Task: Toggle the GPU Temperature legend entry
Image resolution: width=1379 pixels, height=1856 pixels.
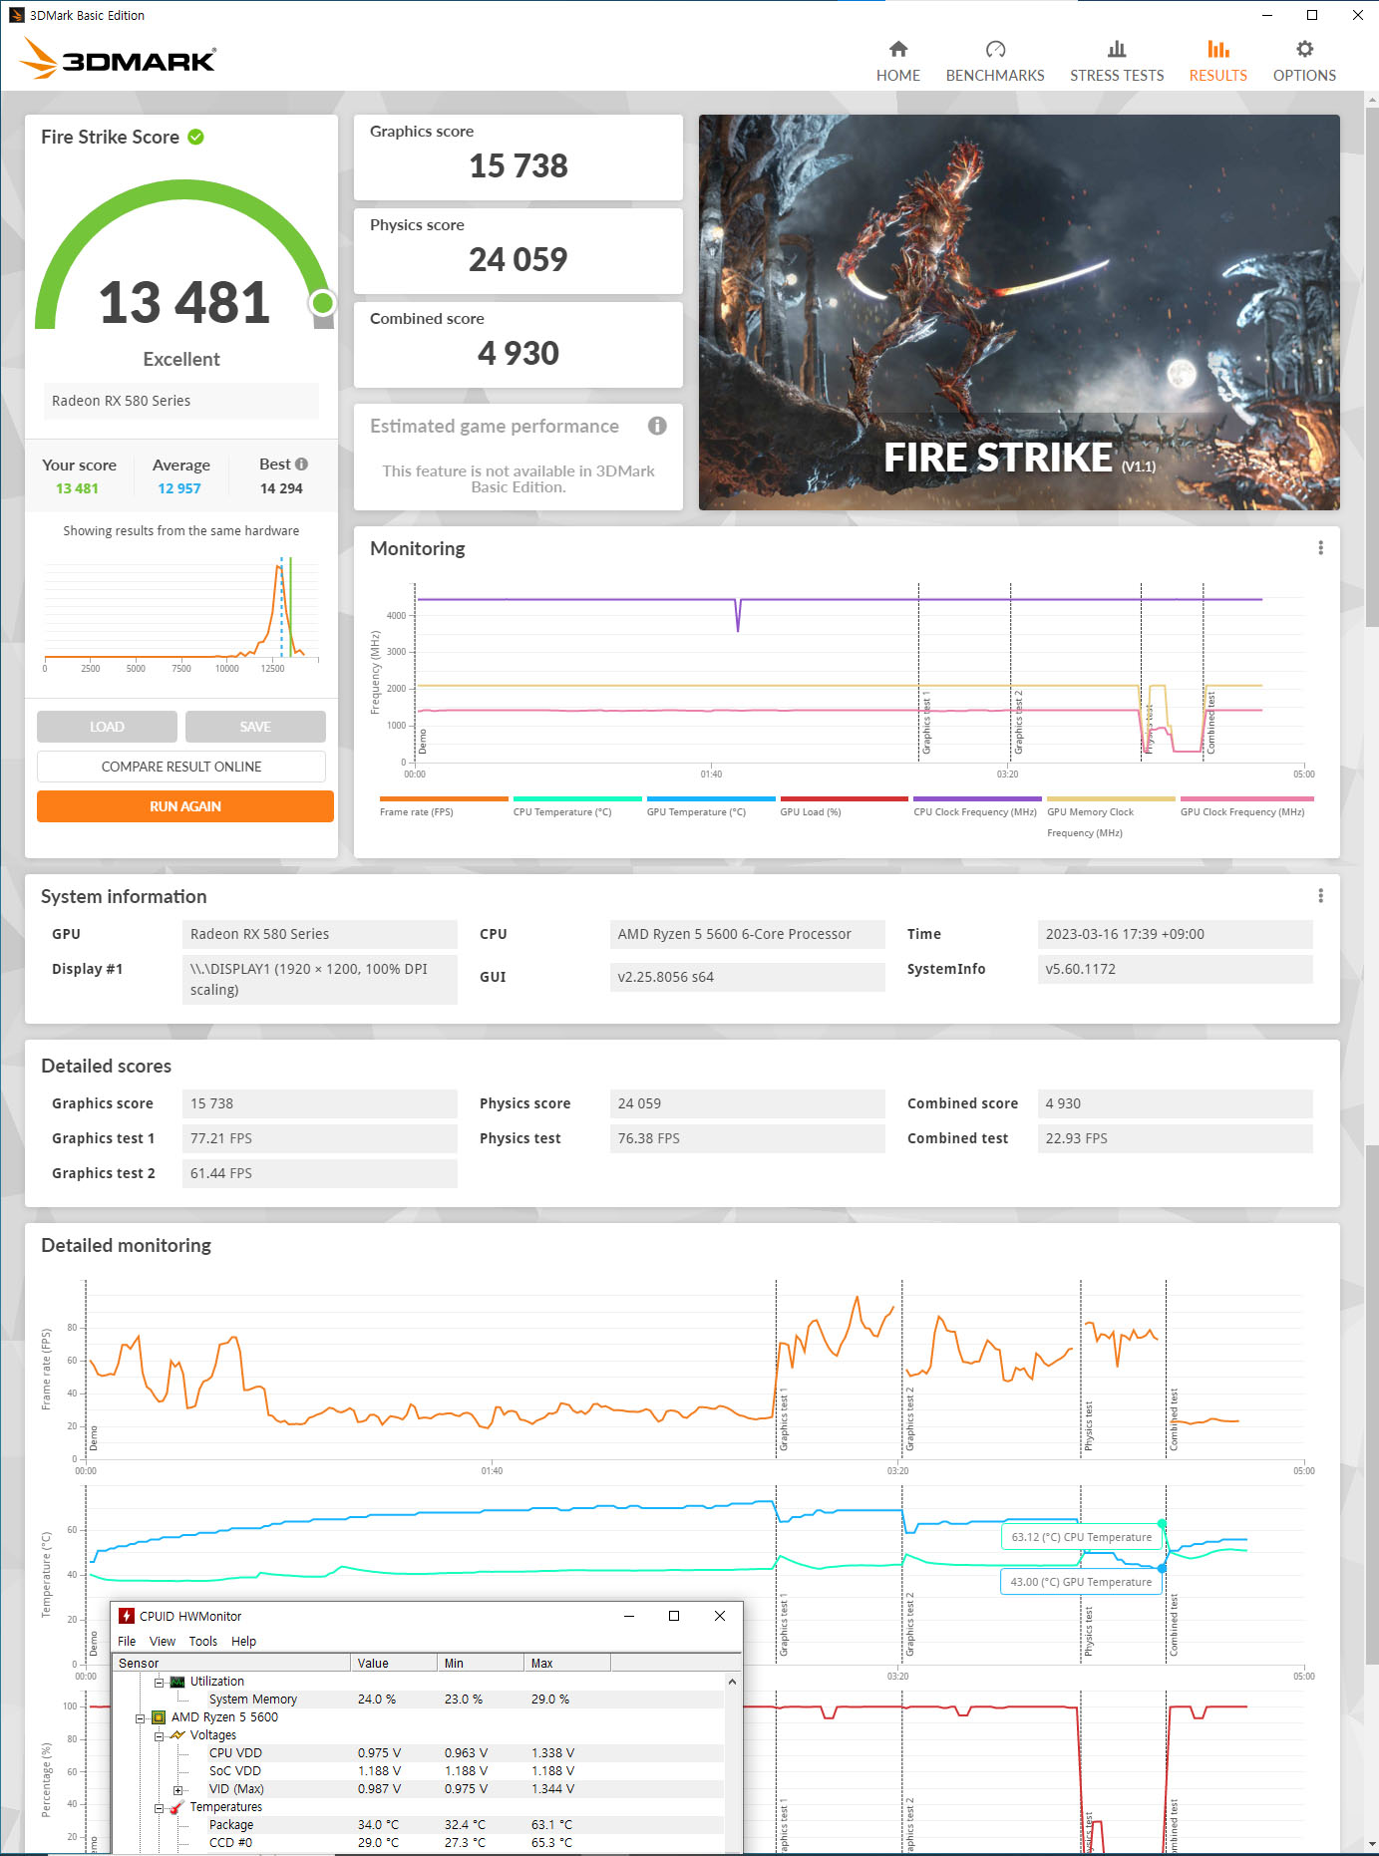Action: click(711, 806)
